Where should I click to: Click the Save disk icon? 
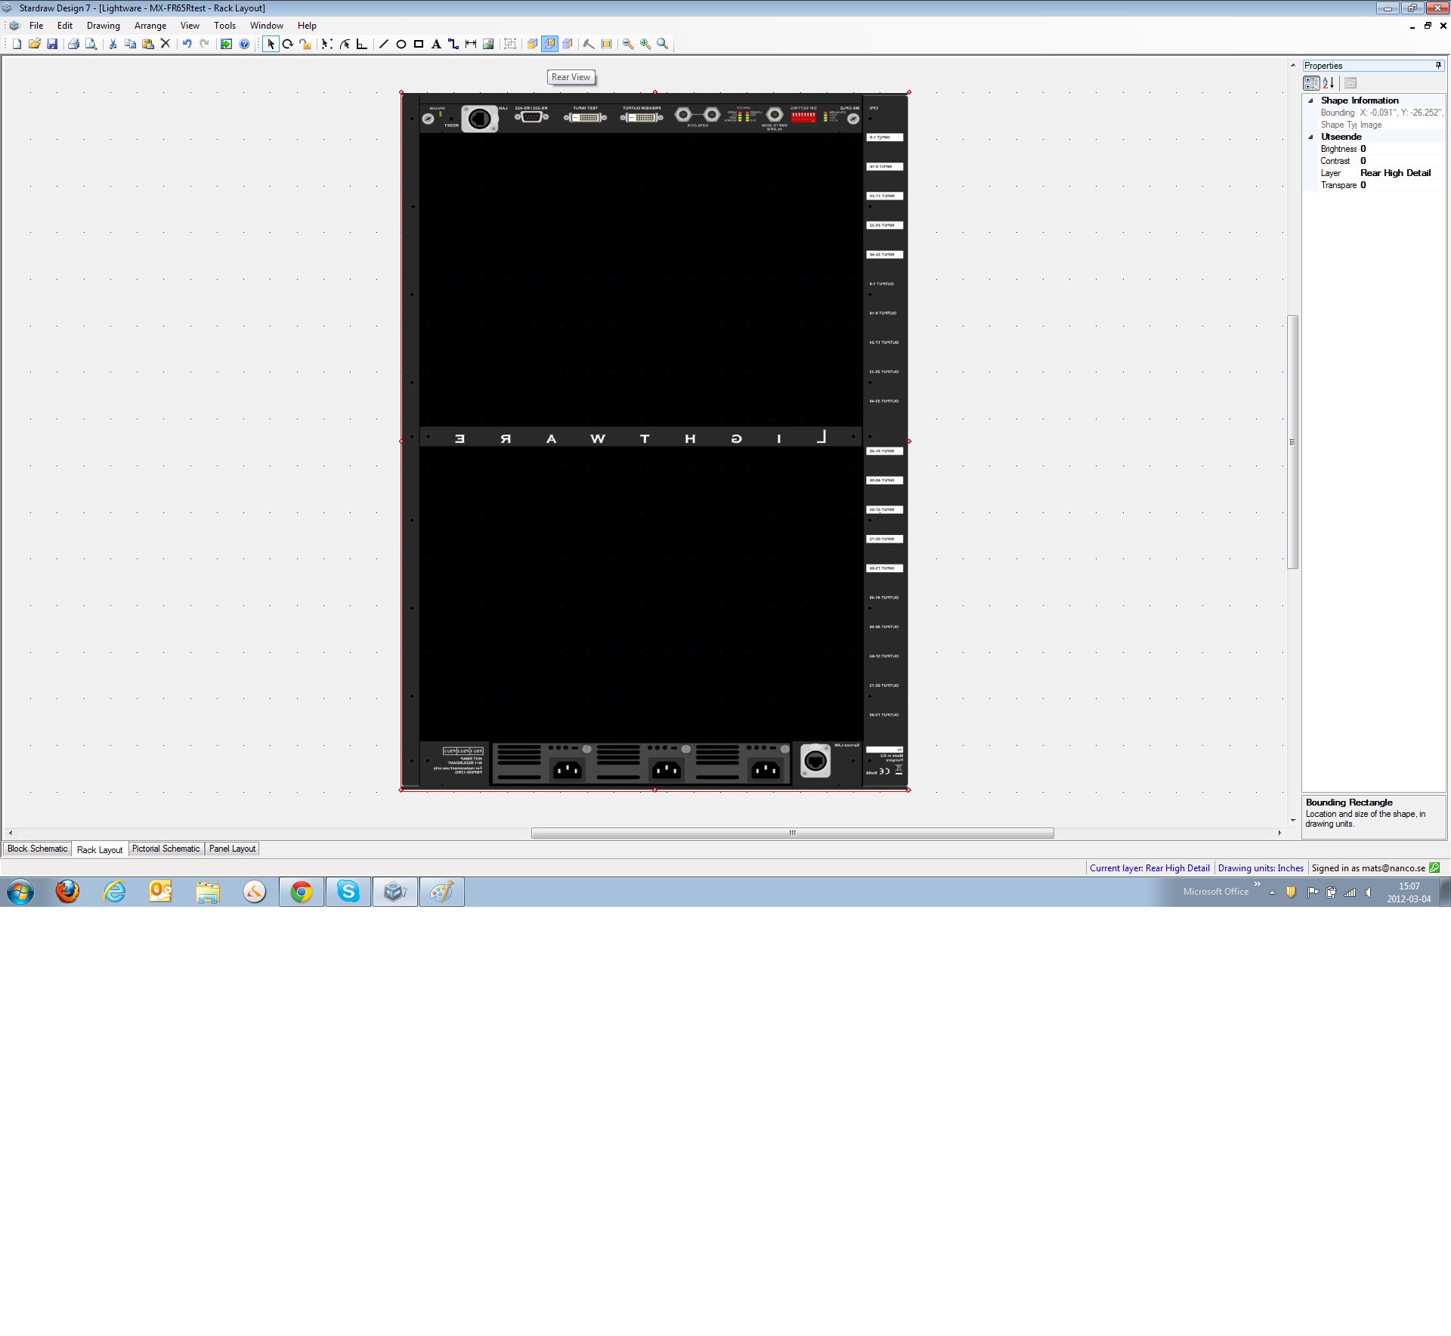click(52, 45)
